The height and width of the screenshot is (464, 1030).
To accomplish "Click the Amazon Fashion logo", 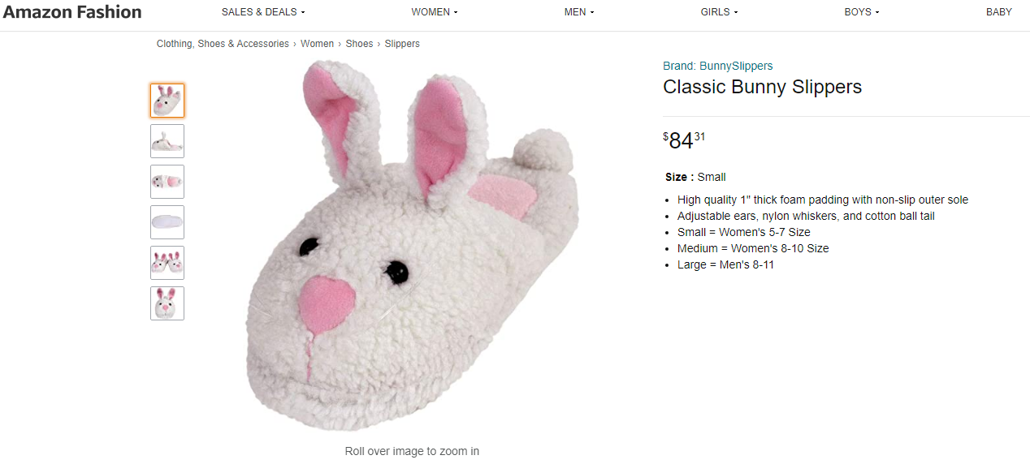I will pyautogui.click(x=72, y=12).
